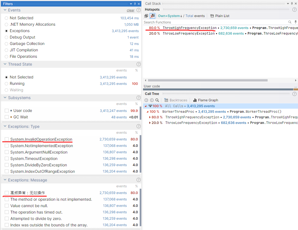This screenshot has height=230, width=298.
Task: Select the Total events option
Action: pyautogui.click(x=195, y=16)
